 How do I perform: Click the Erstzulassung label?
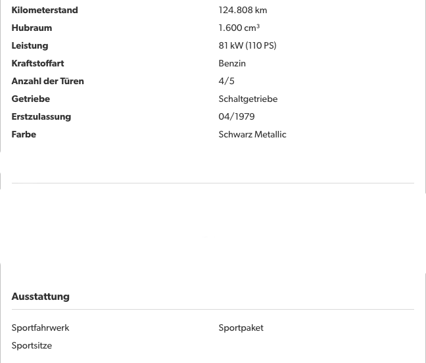click(41, 116)
